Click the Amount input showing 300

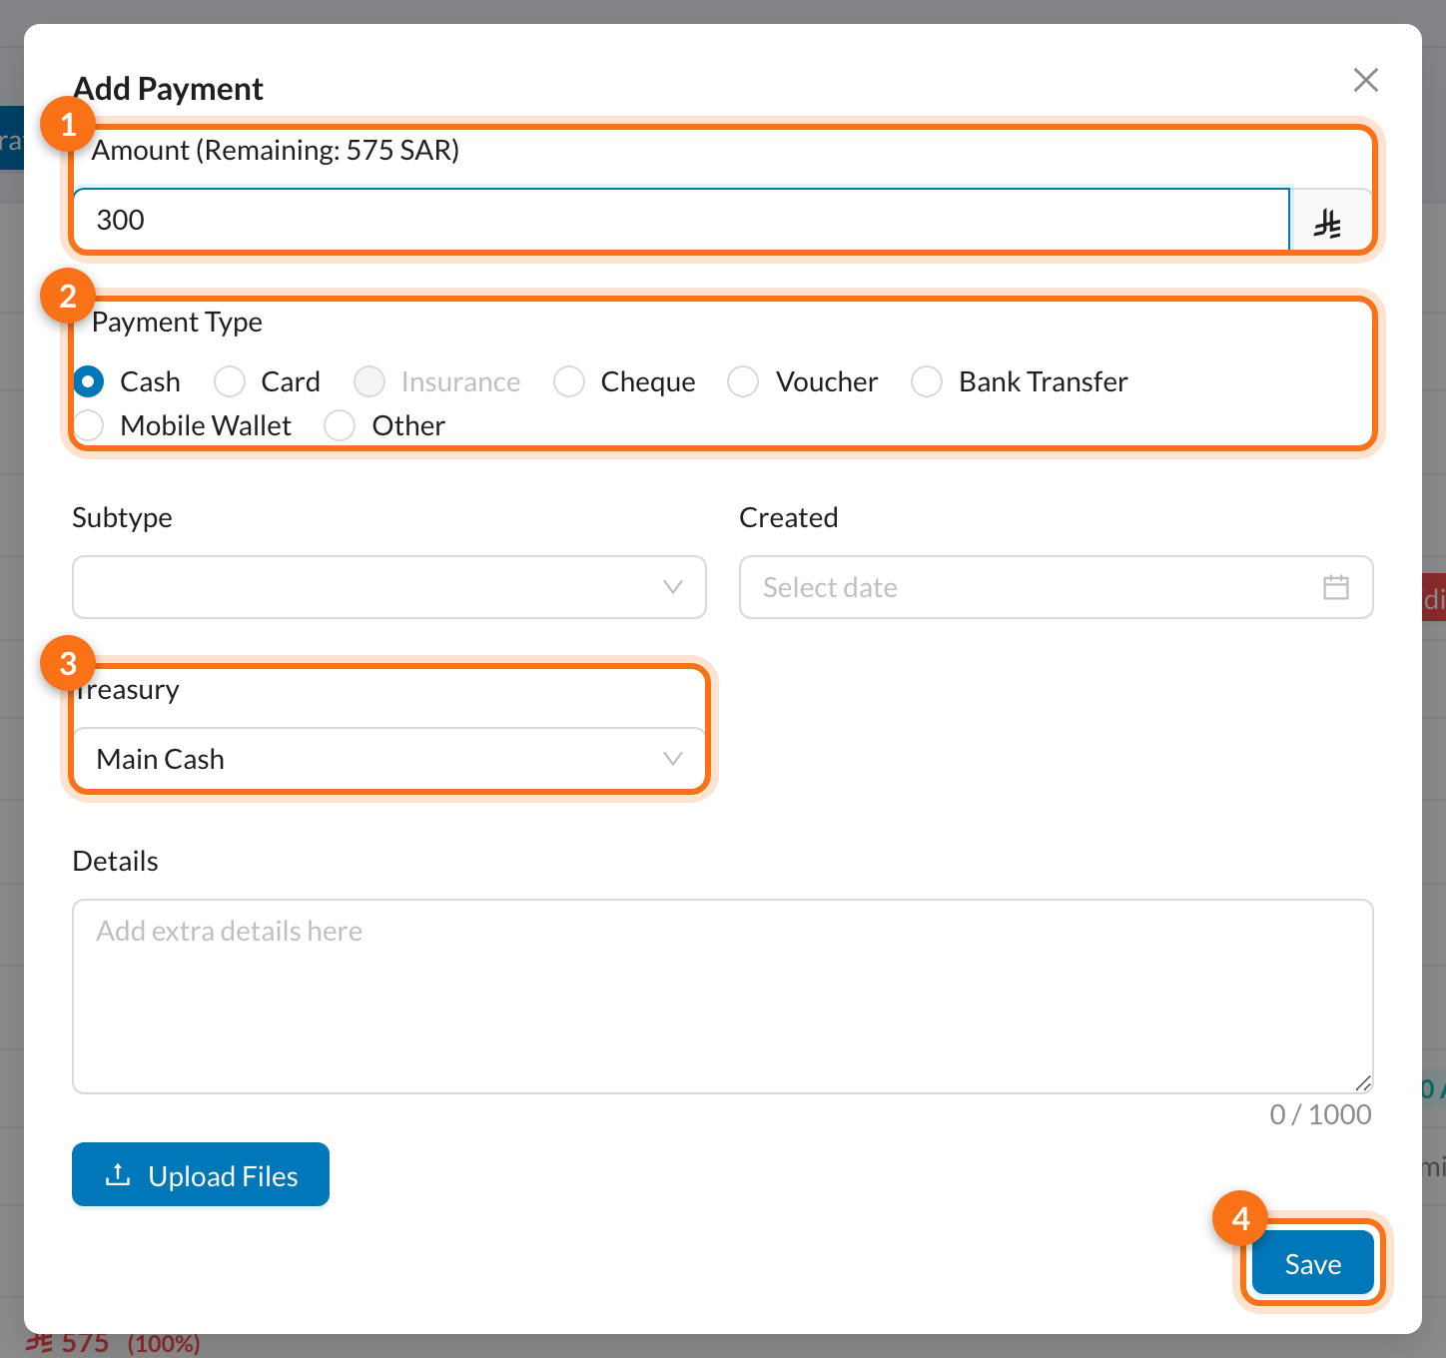(681, 221)
